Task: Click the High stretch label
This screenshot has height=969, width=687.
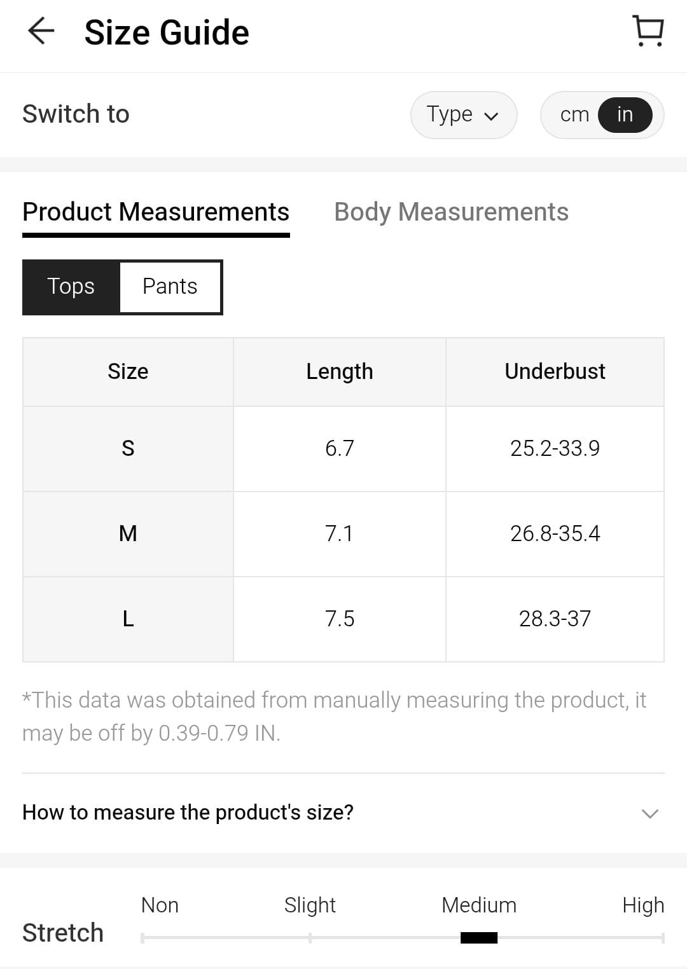Action: [642, 905]
